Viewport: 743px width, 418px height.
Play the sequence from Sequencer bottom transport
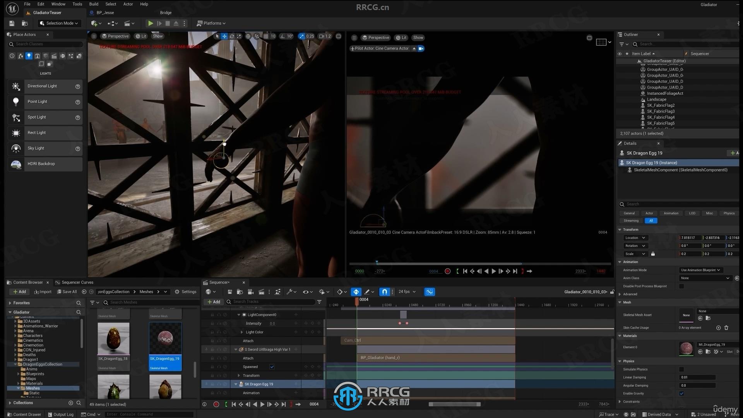tap(262, 404)
